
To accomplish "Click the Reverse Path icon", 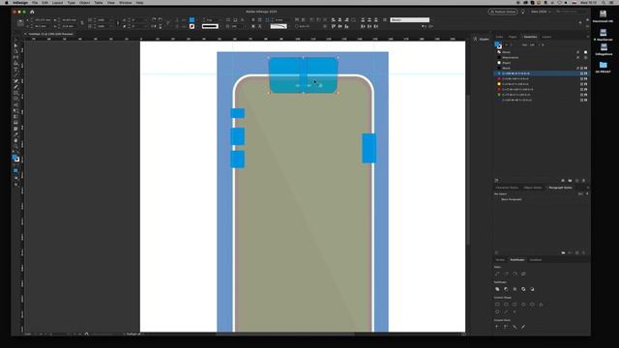I will pyautogui.click(x=523, y=274).
